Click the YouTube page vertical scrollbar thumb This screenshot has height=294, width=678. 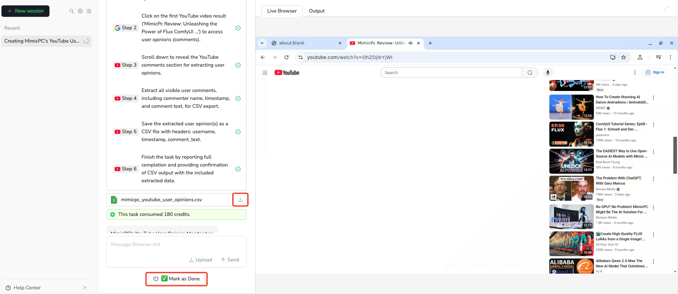[675, 155]
